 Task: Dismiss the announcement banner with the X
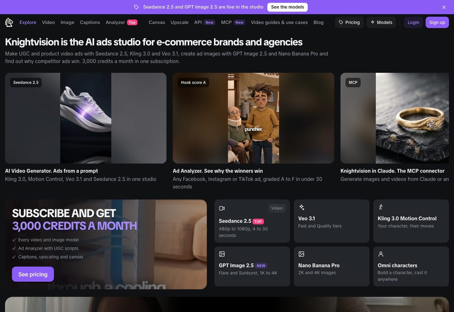click(x=444, y=7)
